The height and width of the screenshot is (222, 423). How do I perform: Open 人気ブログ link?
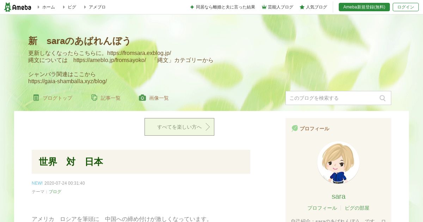(316, 7)
